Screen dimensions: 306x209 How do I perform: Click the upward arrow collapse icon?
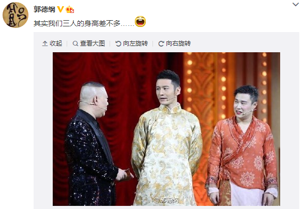click(x=45, y=43)
